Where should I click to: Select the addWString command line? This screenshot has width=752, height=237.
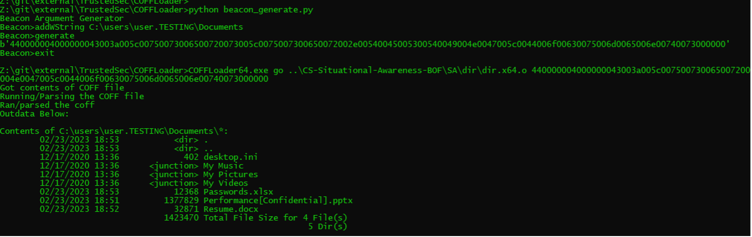(x=121, y=27)
